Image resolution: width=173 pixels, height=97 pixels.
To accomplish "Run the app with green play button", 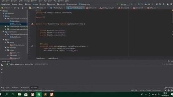I will point(132,4).
